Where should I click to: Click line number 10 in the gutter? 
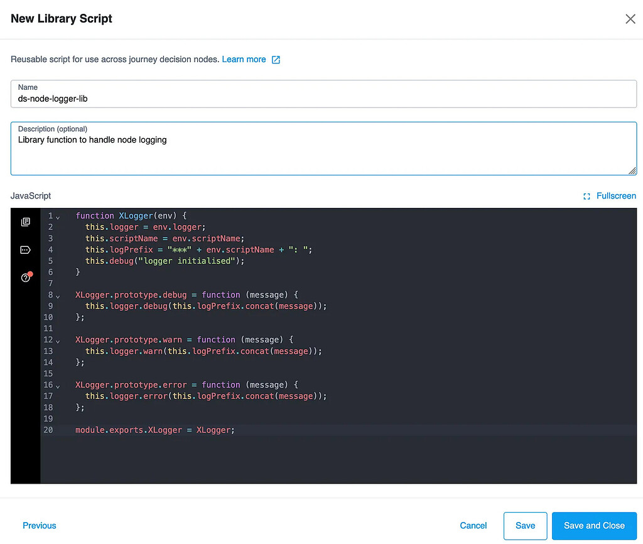pyautogui.click(x=48, y=317)
